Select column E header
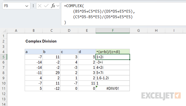The height and width of the screenshot is (106, 186). point(87,30)
